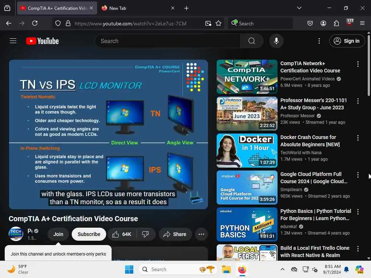Open Copilot preview icon in taskbar
The height and width of the screenshot is (278, 371).
tap(359, 269)
